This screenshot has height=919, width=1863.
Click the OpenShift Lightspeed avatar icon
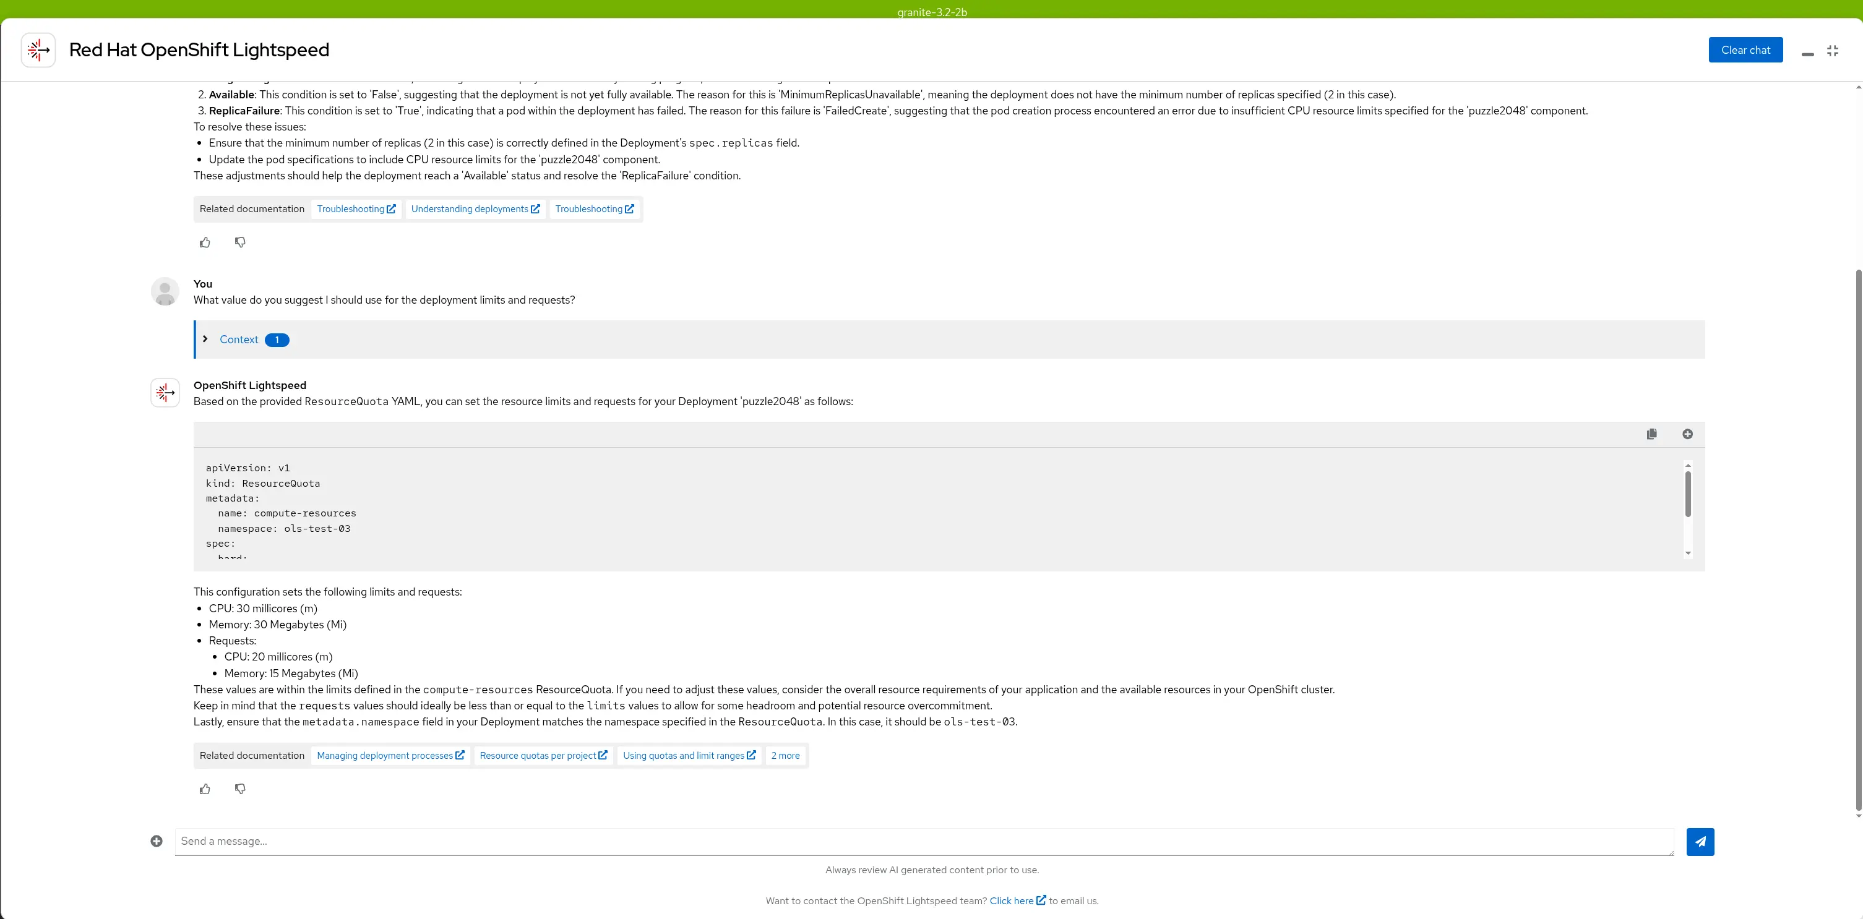(x=165, y=393)
